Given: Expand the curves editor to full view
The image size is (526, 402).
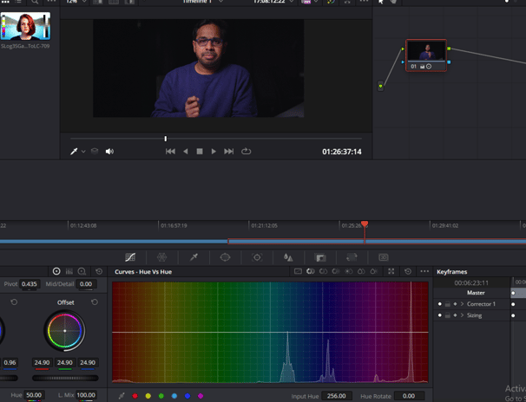Looking at the screenshot, I should pyautogui.click(x=391, y=271).
